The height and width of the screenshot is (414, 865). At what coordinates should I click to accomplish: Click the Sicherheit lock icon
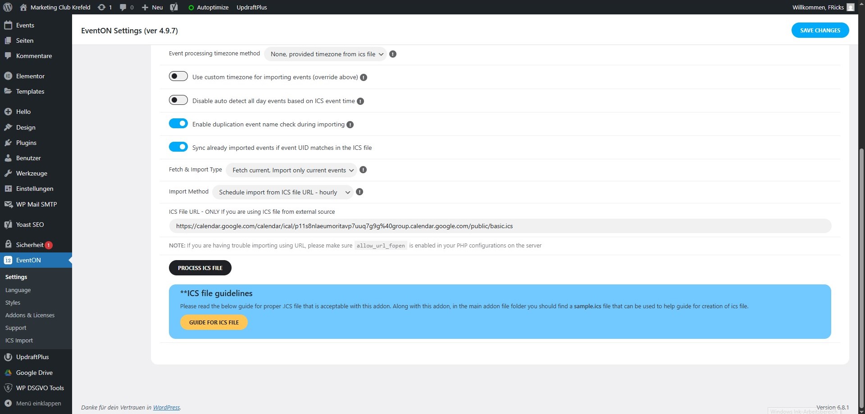[8, 244]
